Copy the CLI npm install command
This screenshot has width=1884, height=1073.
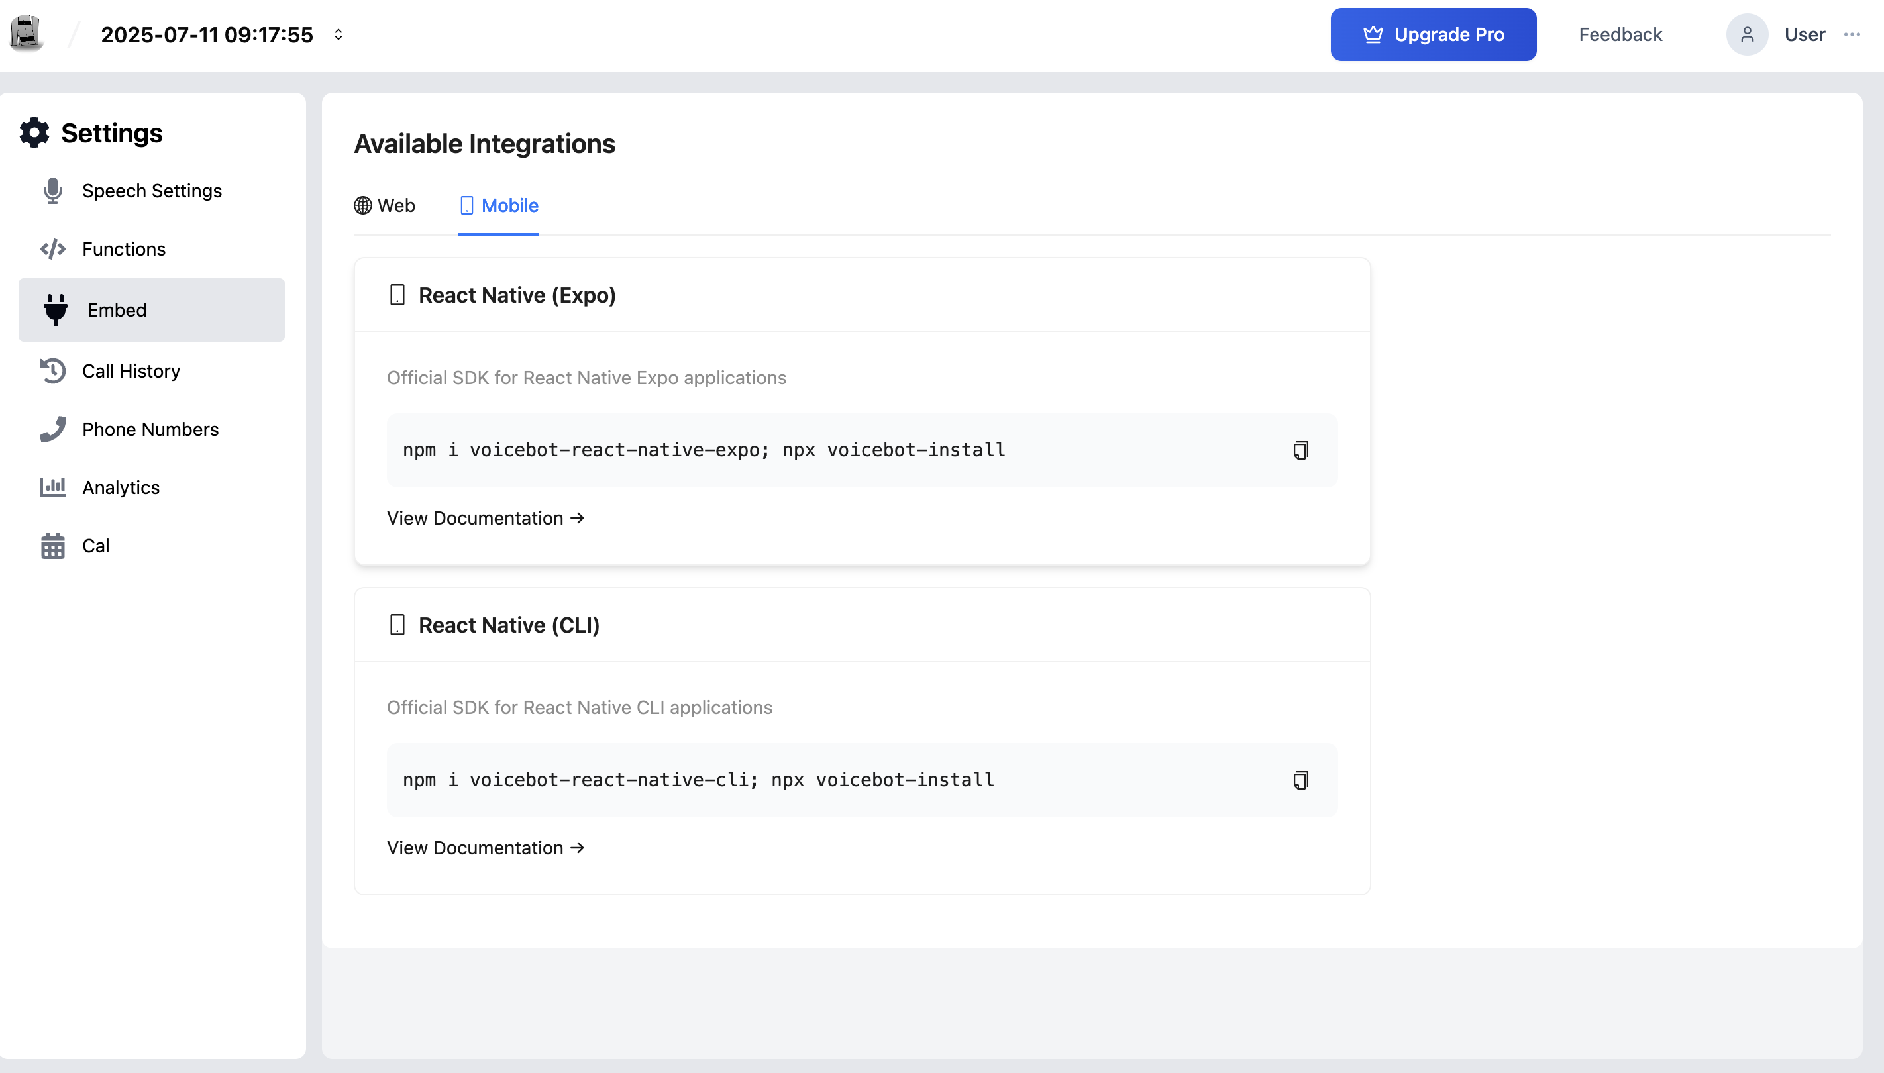click(1301, 780)
